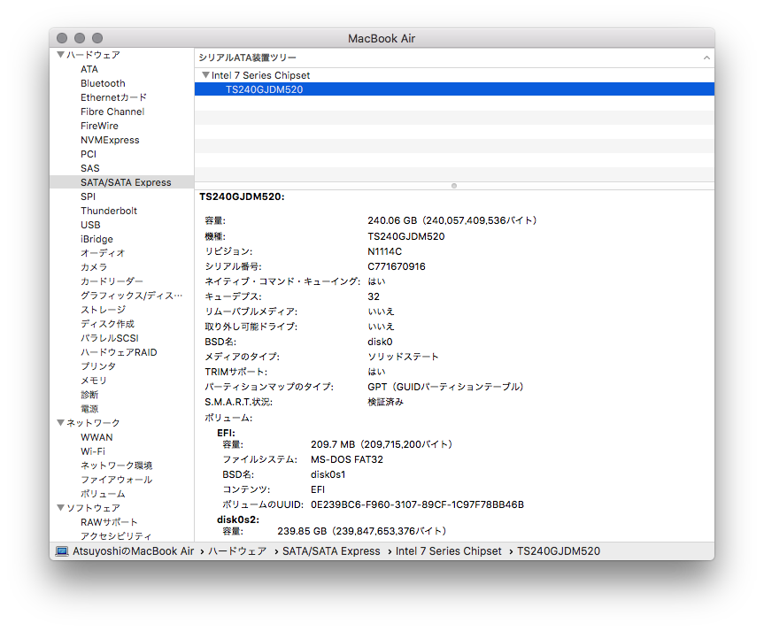Select 電源 in the sidebar
The height and width of the screenshot is (631, 764).
pyautogui.click(x=89, y=408)
